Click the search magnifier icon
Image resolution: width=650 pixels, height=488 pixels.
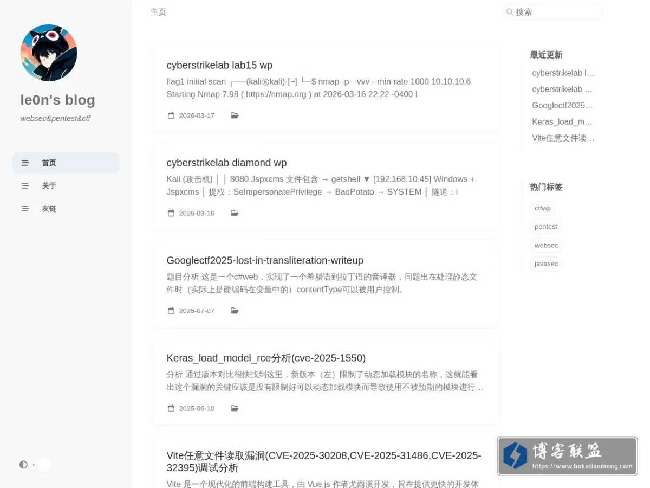pos(510,12)
